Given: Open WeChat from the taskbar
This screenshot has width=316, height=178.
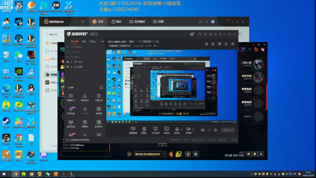Looking at the screenshot, I should 48,174.
